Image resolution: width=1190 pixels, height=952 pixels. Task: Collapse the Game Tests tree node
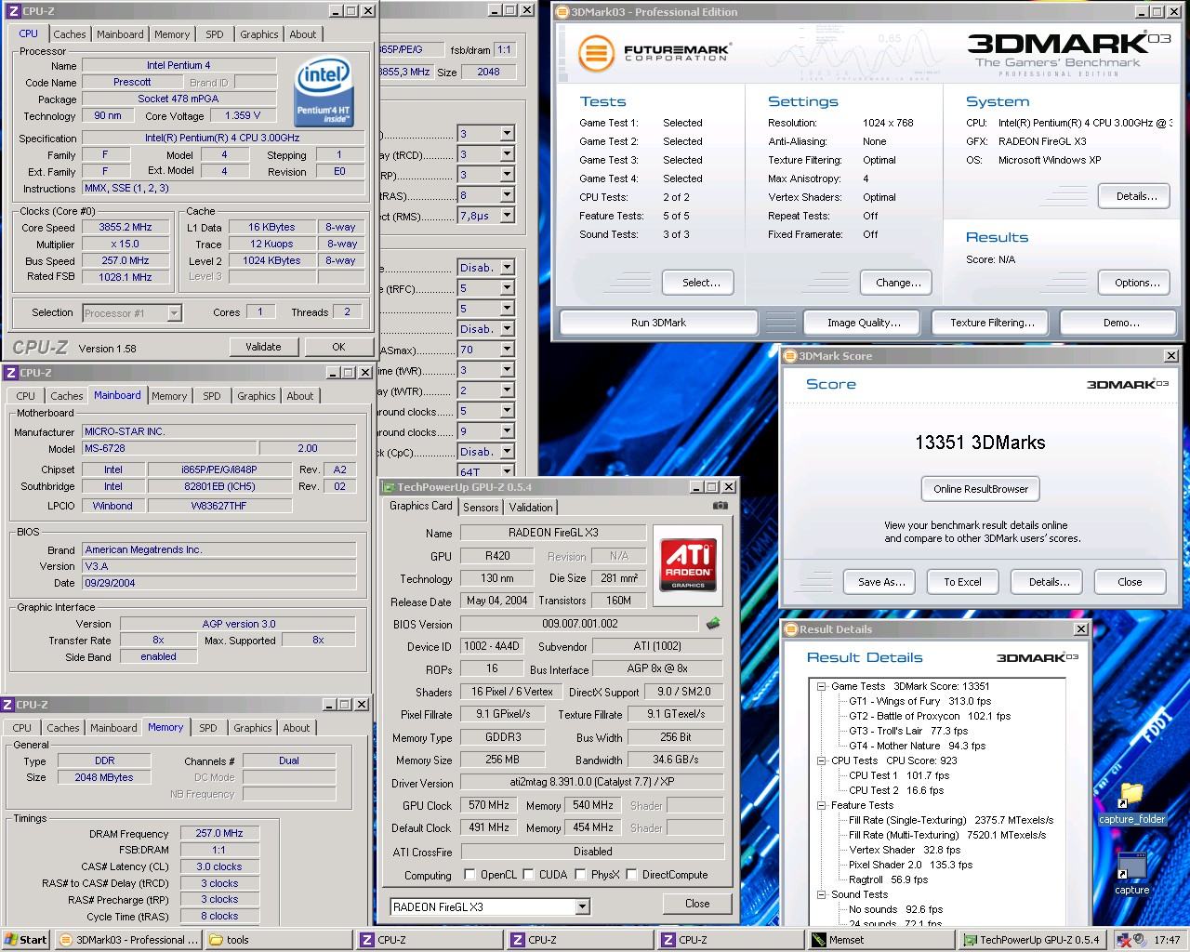coord(821,686)
